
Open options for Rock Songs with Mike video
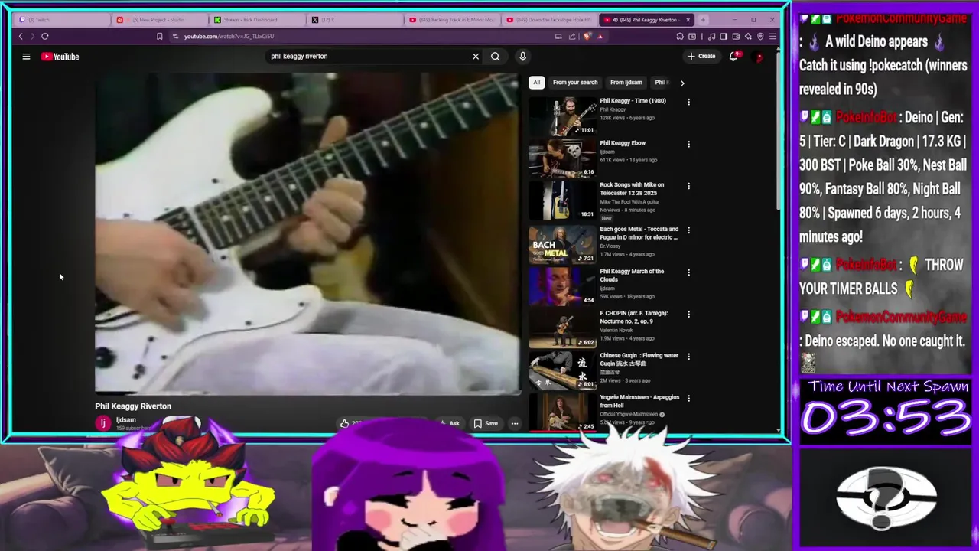point(688,186)
